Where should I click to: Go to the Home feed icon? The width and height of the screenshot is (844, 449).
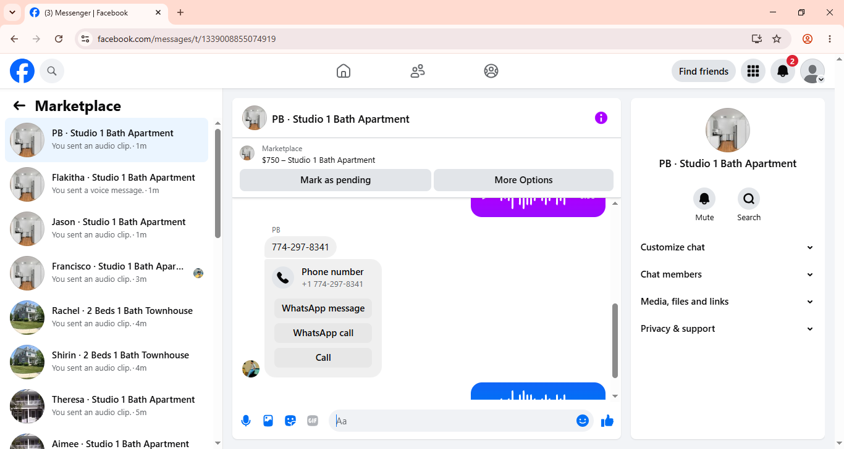(x=344, y=71)
